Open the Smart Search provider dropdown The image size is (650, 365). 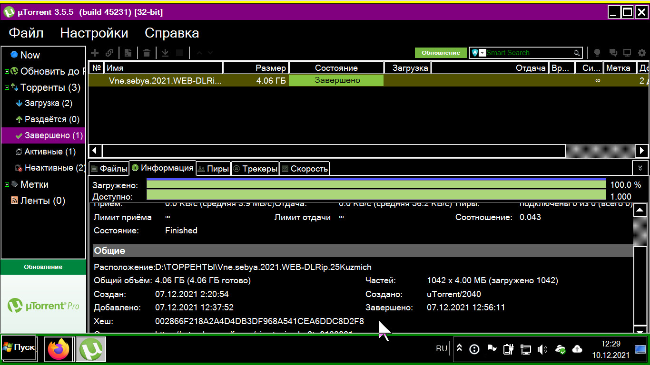click(482, 53)
